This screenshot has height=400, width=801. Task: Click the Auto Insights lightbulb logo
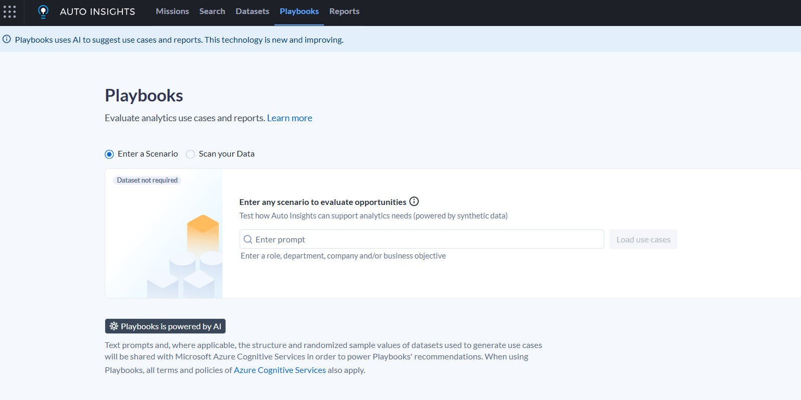[x=43, y=11]
